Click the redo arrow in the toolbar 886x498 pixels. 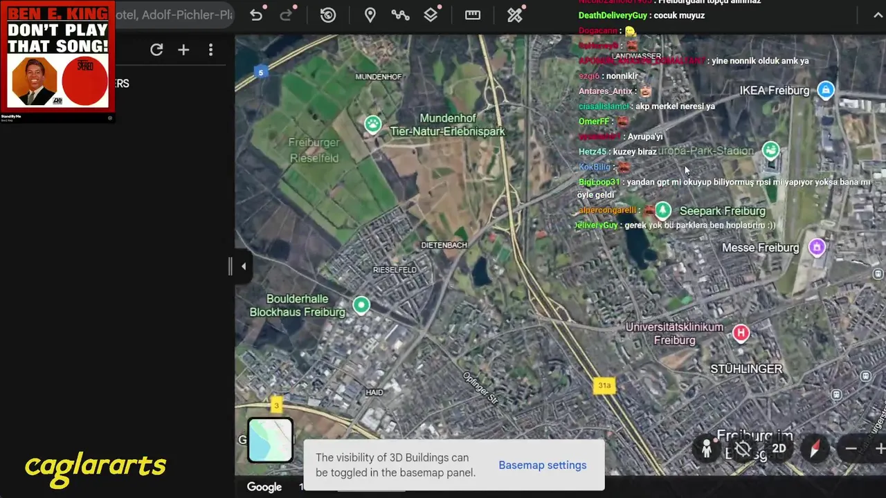(286, 15)
